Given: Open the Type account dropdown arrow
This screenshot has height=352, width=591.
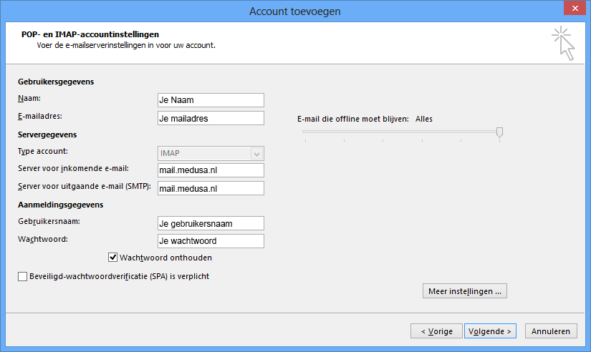Looking at the screenshot, I should pyautogui.click(x=256, y=154).
